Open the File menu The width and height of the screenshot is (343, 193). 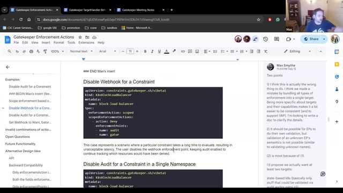16,42
